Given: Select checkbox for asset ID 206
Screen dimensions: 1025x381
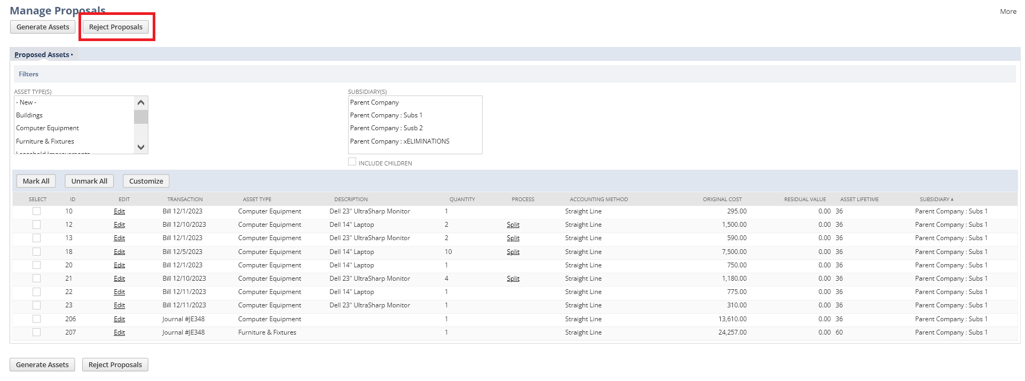Looking at the screenshot, I should [x=36, y=319].
